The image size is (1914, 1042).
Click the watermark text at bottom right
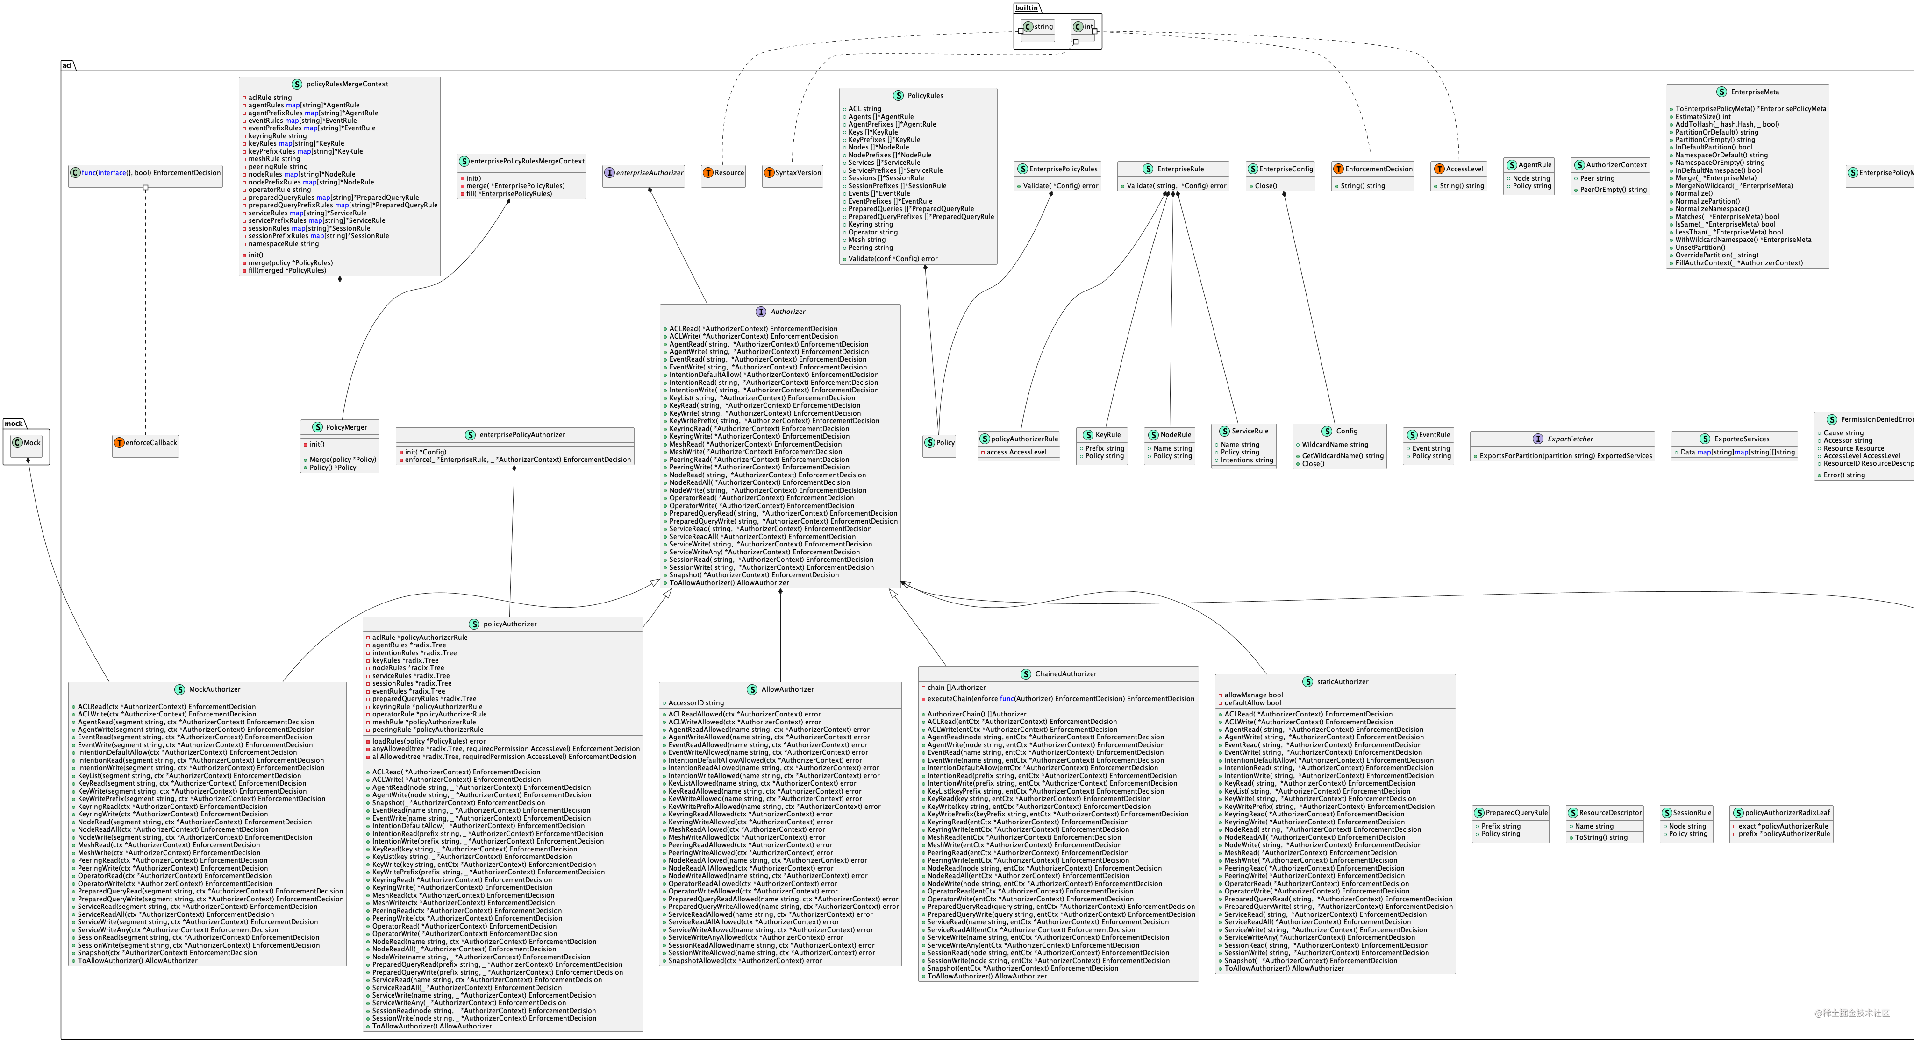[x=1851, y=1013]
